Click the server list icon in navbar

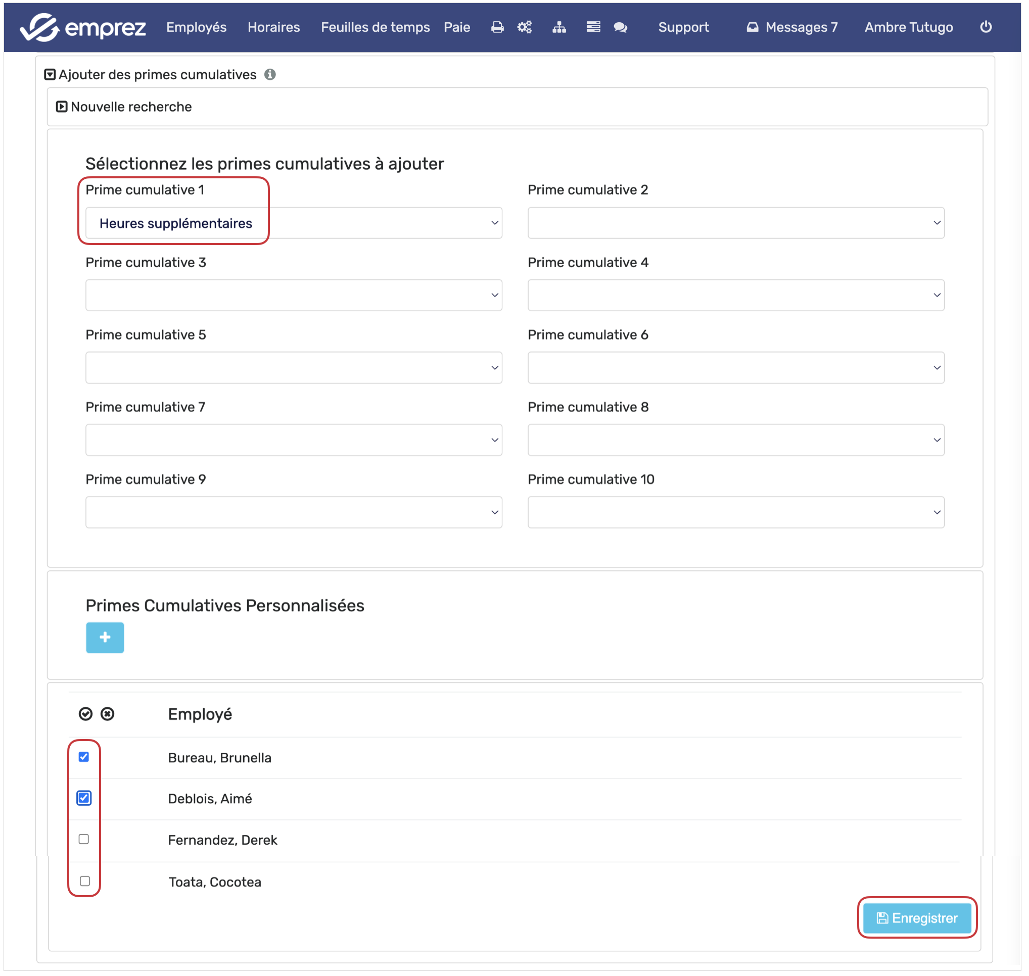tap(593, 27)
